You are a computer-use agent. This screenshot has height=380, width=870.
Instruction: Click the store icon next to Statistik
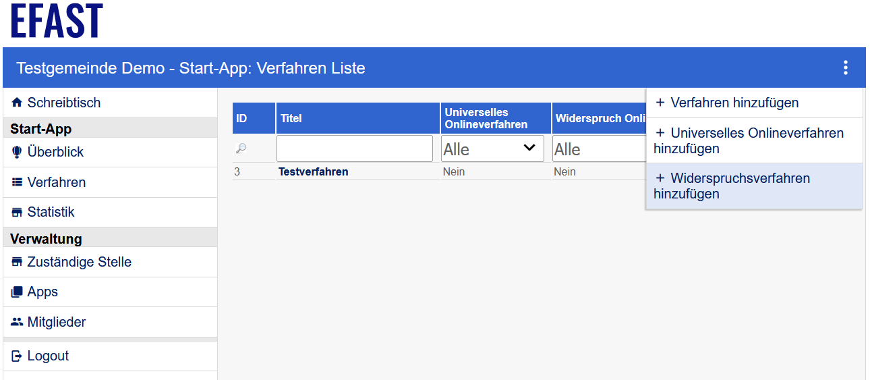17,213
